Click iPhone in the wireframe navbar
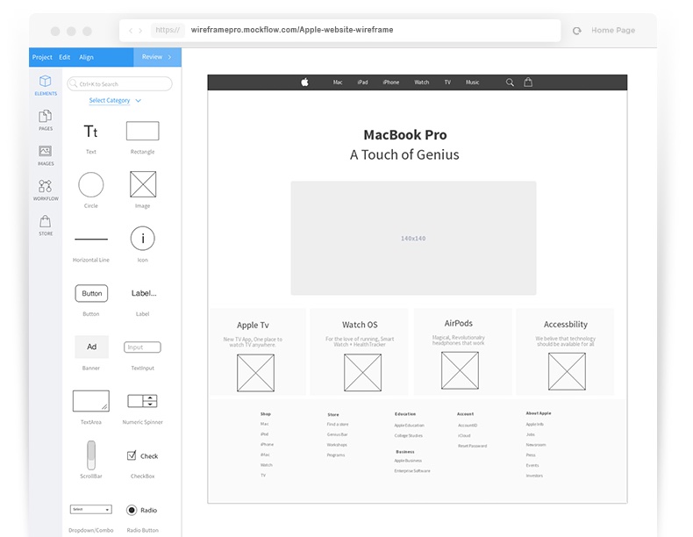 coord(390,82)
